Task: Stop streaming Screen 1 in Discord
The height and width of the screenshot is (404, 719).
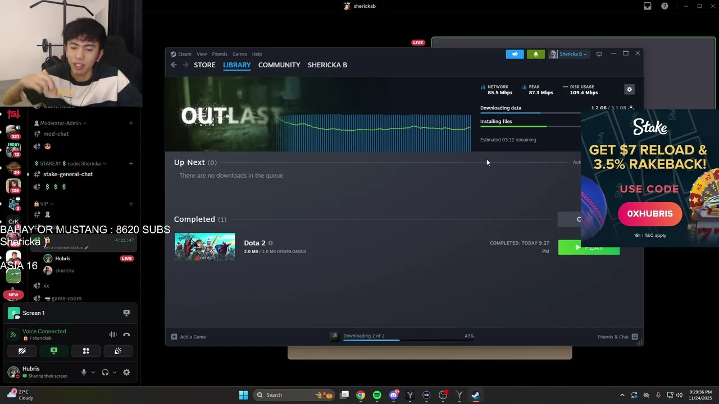Action: click(126, 313)
